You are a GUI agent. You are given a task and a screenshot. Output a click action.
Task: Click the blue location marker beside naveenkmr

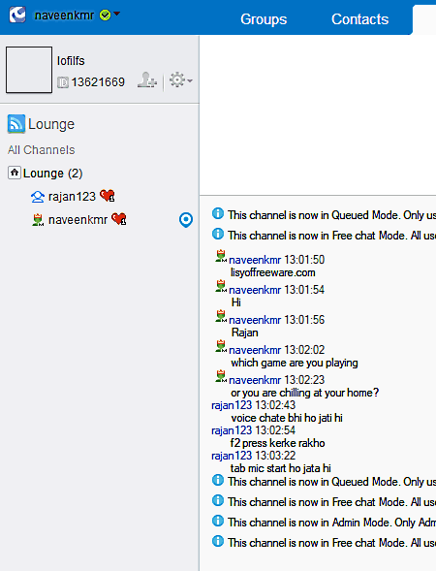186,220
